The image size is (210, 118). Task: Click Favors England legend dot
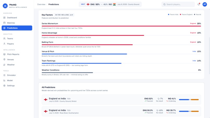click(x=180, y=15)
